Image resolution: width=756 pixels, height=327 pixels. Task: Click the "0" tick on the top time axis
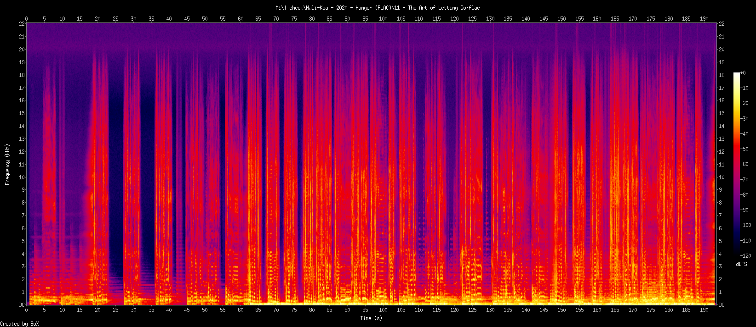27,19
